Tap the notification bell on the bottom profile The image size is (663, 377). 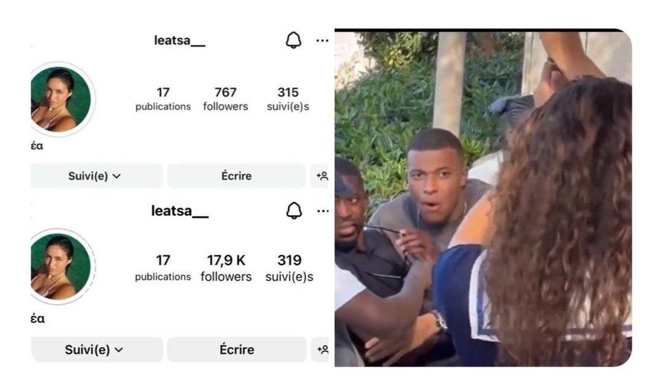[x=294, y=210]
